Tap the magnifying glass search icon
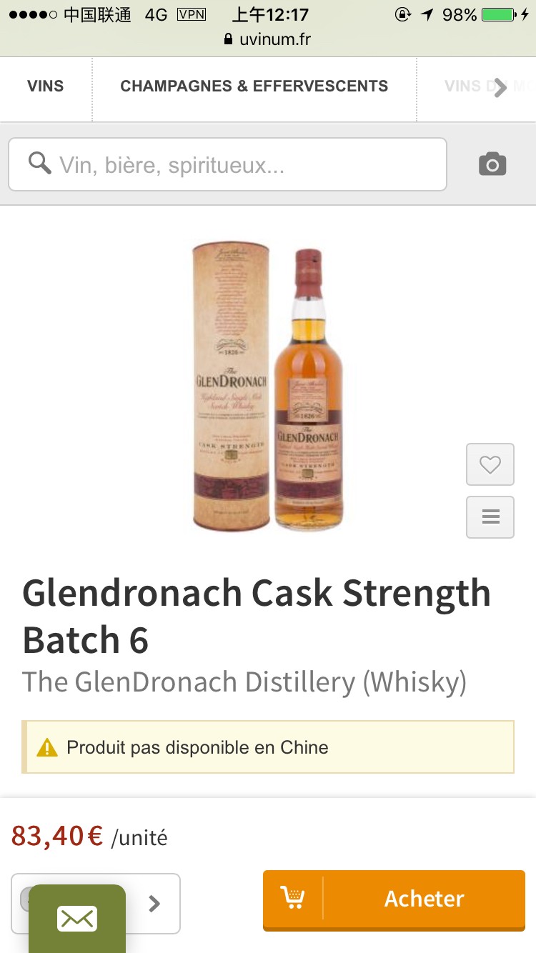The image size is (536, 953). tap(39, 164)
